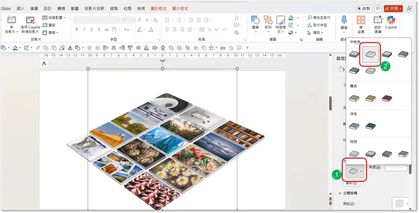
Task: Open the 圖形格式 tab
Action: click(x=159, y=8)
